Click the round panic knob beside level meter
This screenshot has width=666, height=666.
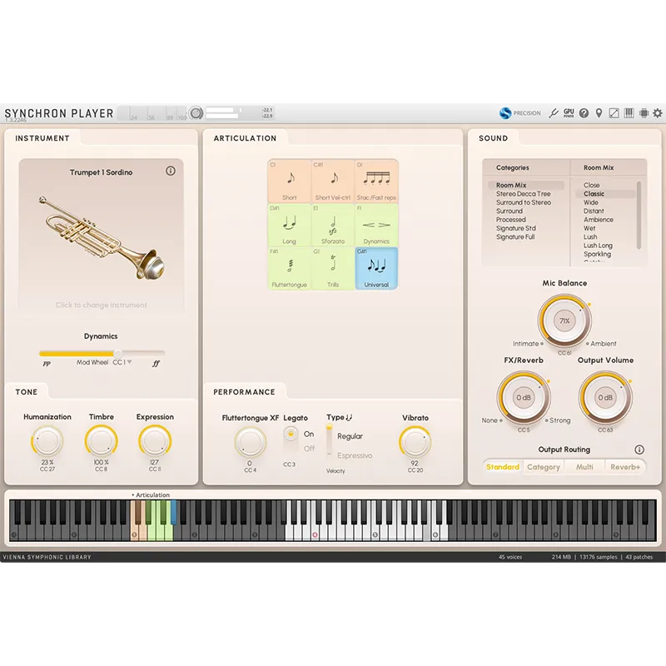pos(196,113)
